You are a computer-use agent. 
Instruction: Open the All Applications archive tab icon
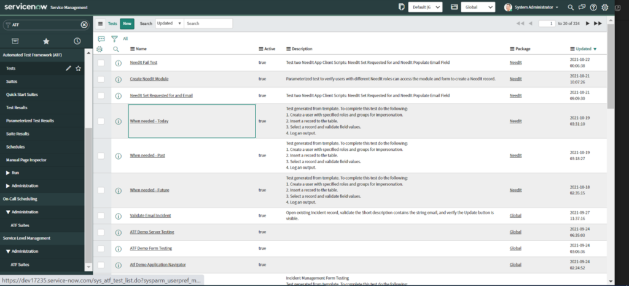(x=15, y=41)
